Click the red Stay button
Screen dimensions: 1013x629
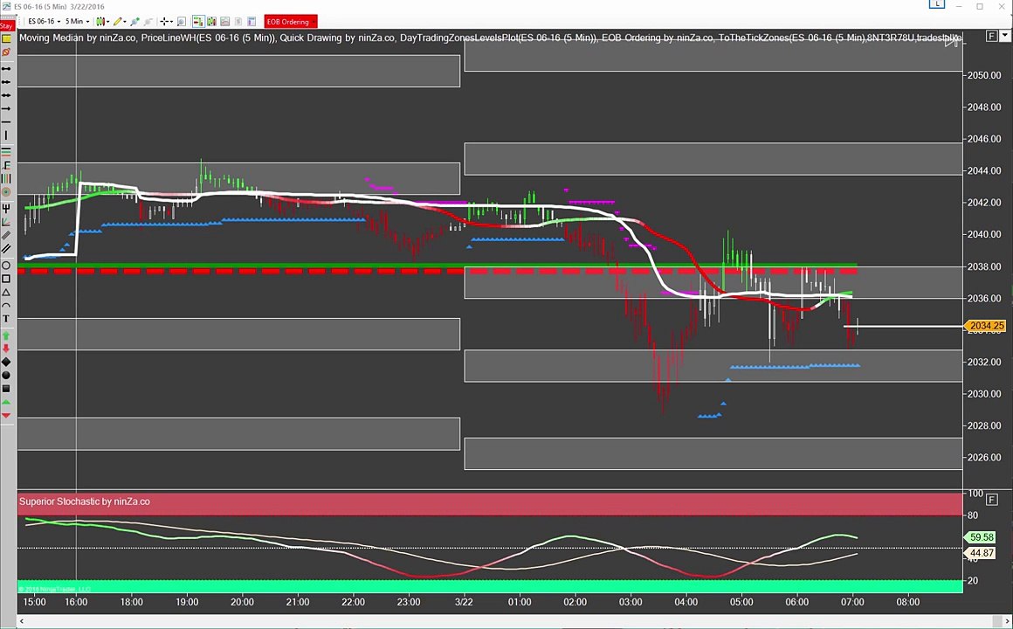click(x=7, y=26)
